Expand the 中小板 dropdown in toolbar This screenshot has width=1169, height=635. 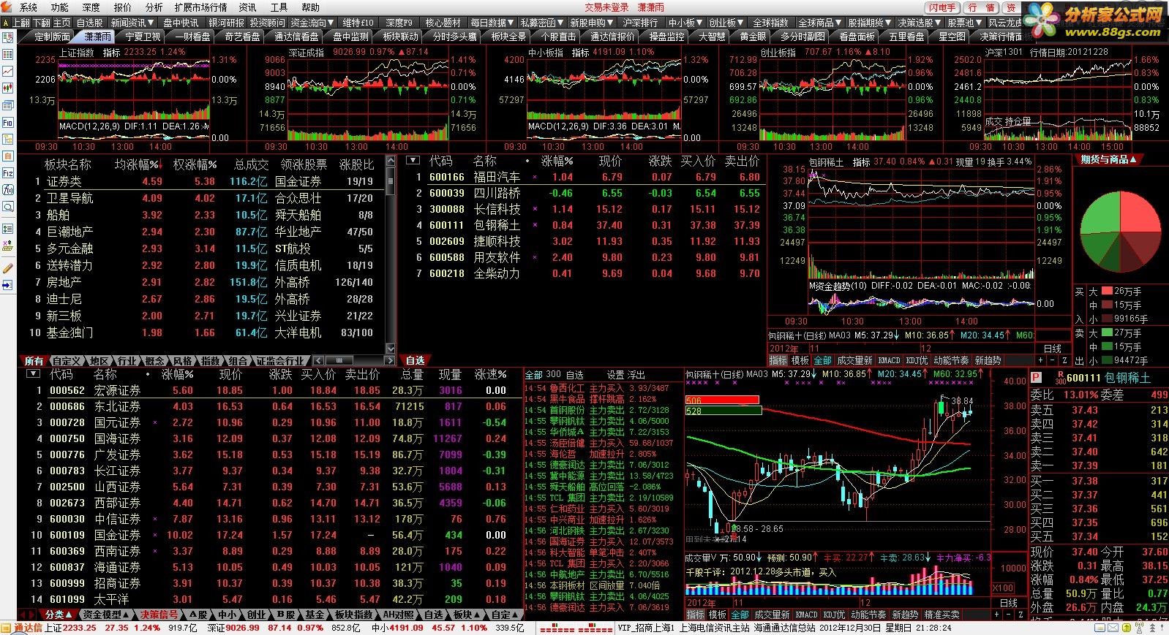tap(685, 23)
